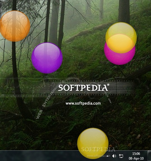
Task: Open the volume control in the system tray
Action: point(114,156)
